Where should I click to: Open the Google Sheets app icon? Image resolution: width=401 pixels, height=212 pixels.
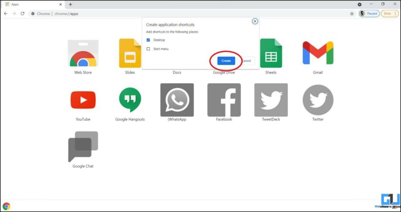(271, 54)
